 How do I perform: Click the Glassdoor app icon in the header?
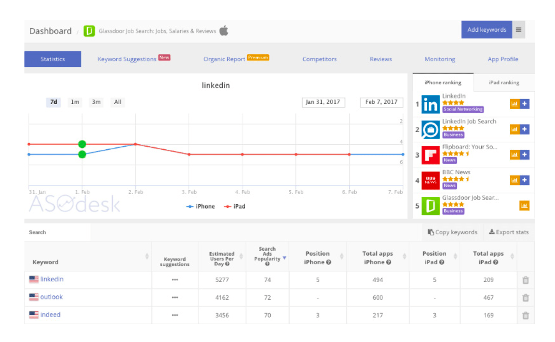[x=89, y=31]
